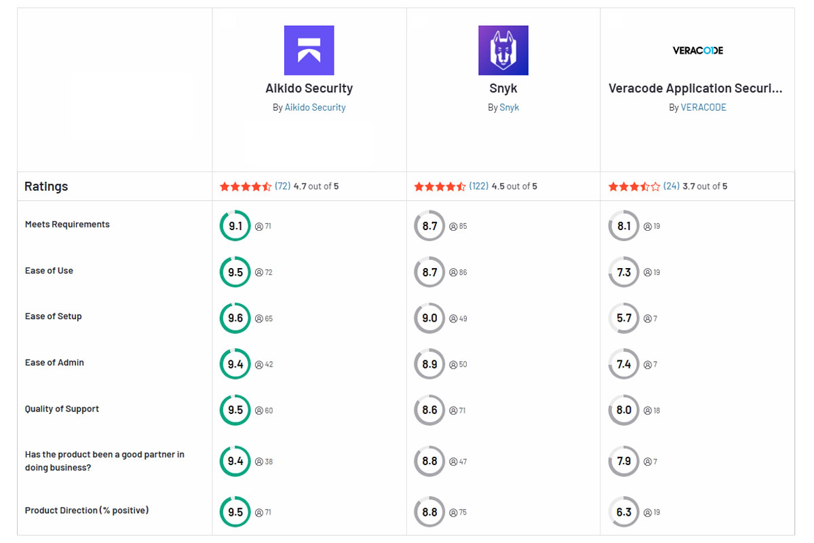The width and height of the screenshot is (814, 543).
Task: Click Snyk's 8.9 Ease of Admin score circle
Action: click(x=430, y=364)
